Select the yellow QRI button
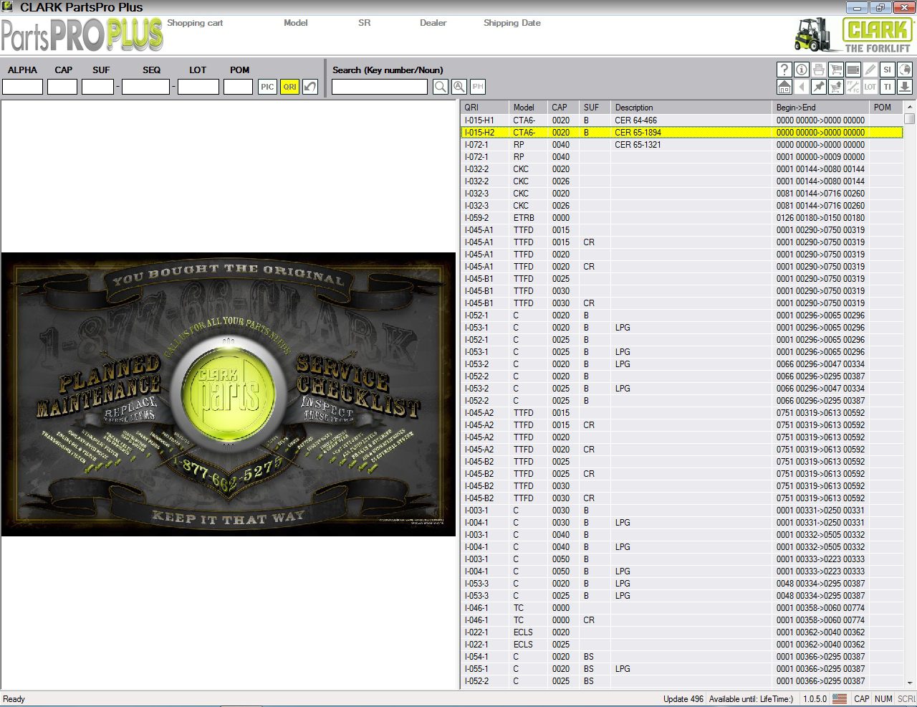The height and width of the screenshot is (707, 917). click(289, 87)
